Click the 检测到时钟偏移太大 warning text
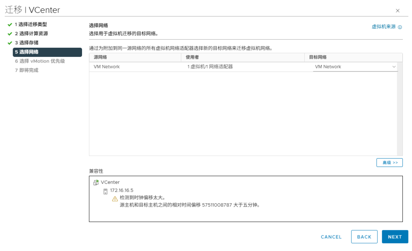The image size is (412, 251). (x=142, y=198)
